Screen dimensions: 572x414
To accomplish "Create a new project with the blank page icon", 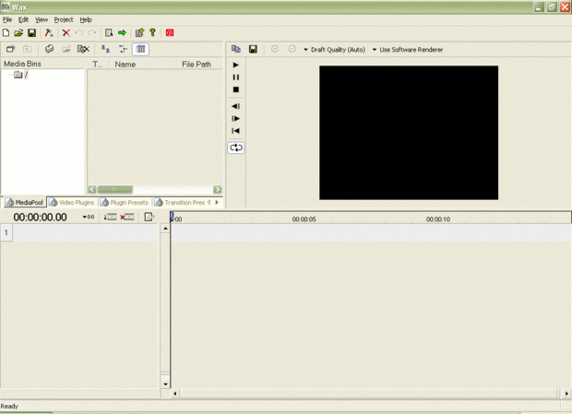I will pyautogui.click(x=6, y=33).
